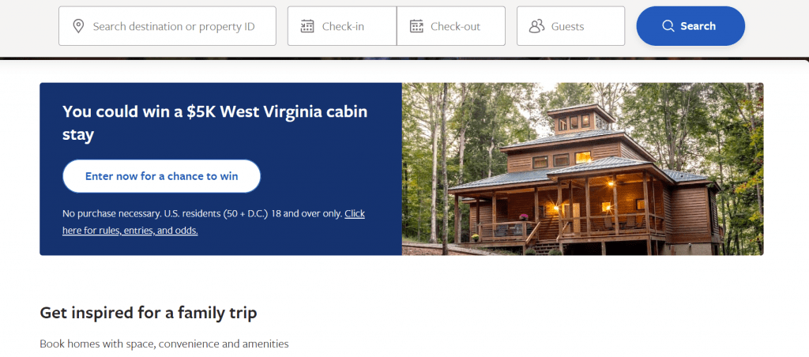809x357 pixels.
Task: Click the Check-out calendar icon
Action: [x=416, y=27]
